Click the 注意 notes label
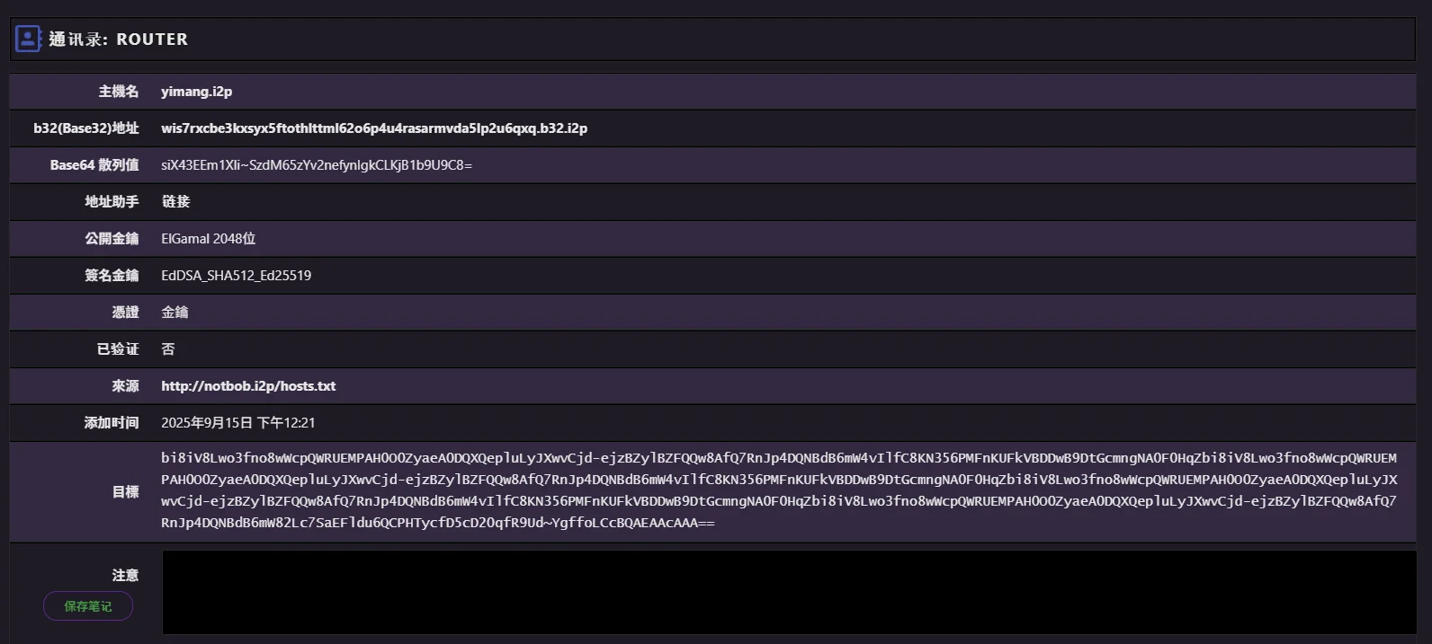Screen dimensions: 1432x644 125,575
